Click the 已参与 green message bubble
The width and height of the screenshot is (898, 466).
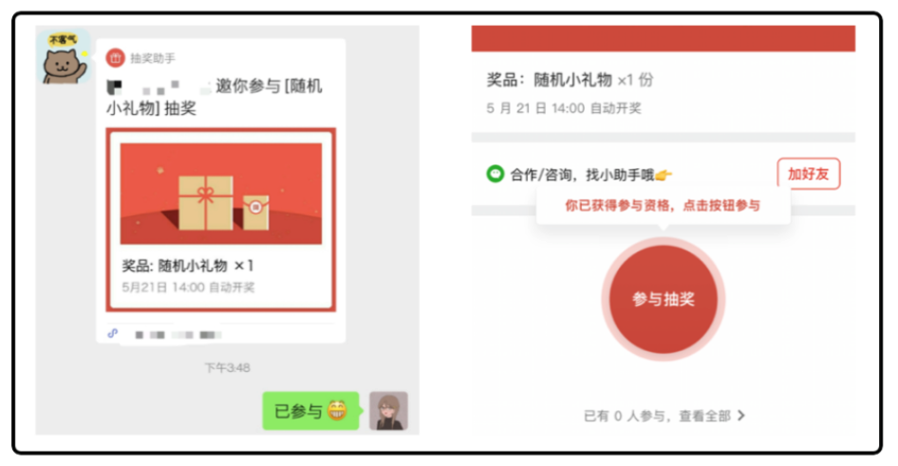coord(311,410)
